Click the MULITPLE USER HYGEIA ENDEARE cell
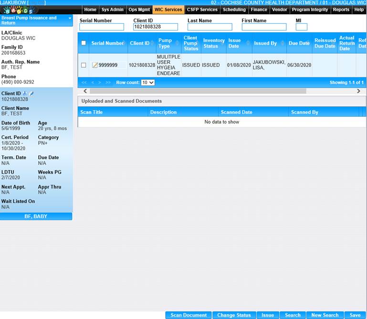Screen dimensions: 367x319 pyautogui.click(x=168, y=65)
